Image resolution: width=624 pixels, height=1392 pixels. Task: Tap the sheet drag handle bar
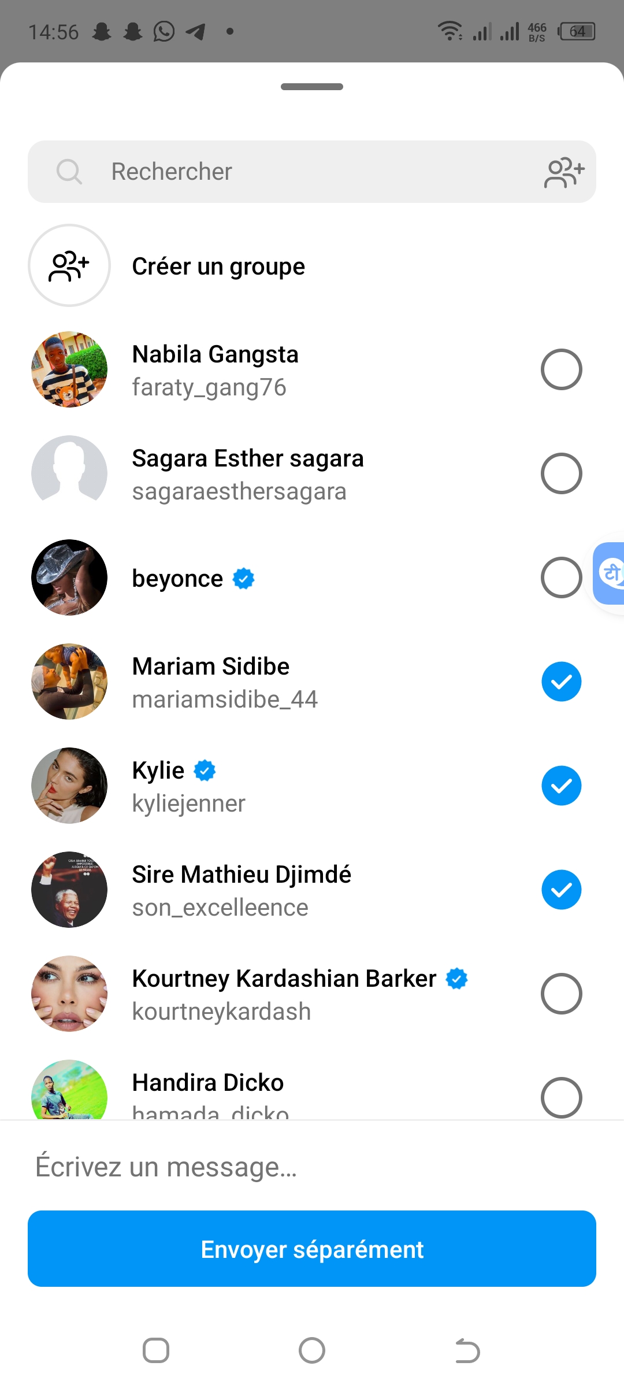312,87
